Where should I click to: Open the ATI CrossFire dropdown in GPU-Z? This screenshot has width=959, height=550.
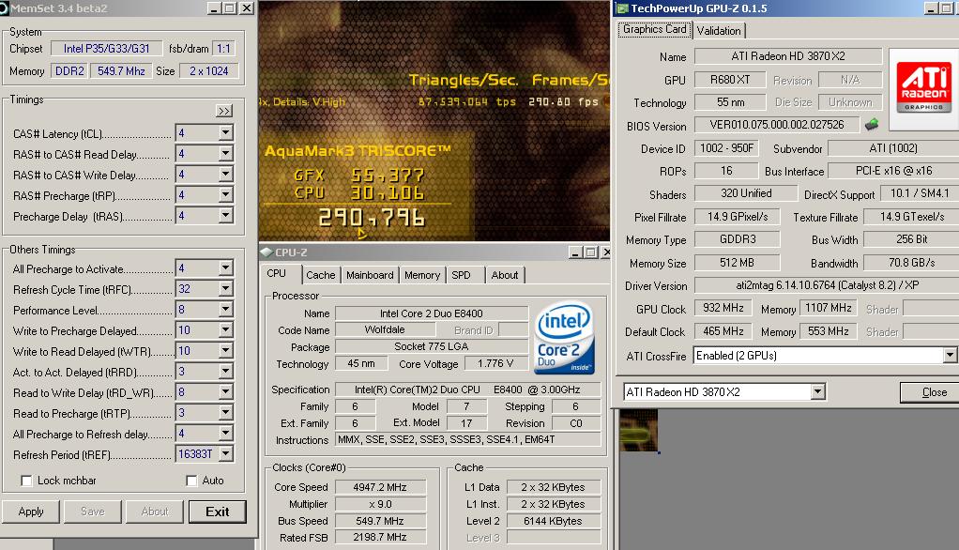click(x=950, y=356)
